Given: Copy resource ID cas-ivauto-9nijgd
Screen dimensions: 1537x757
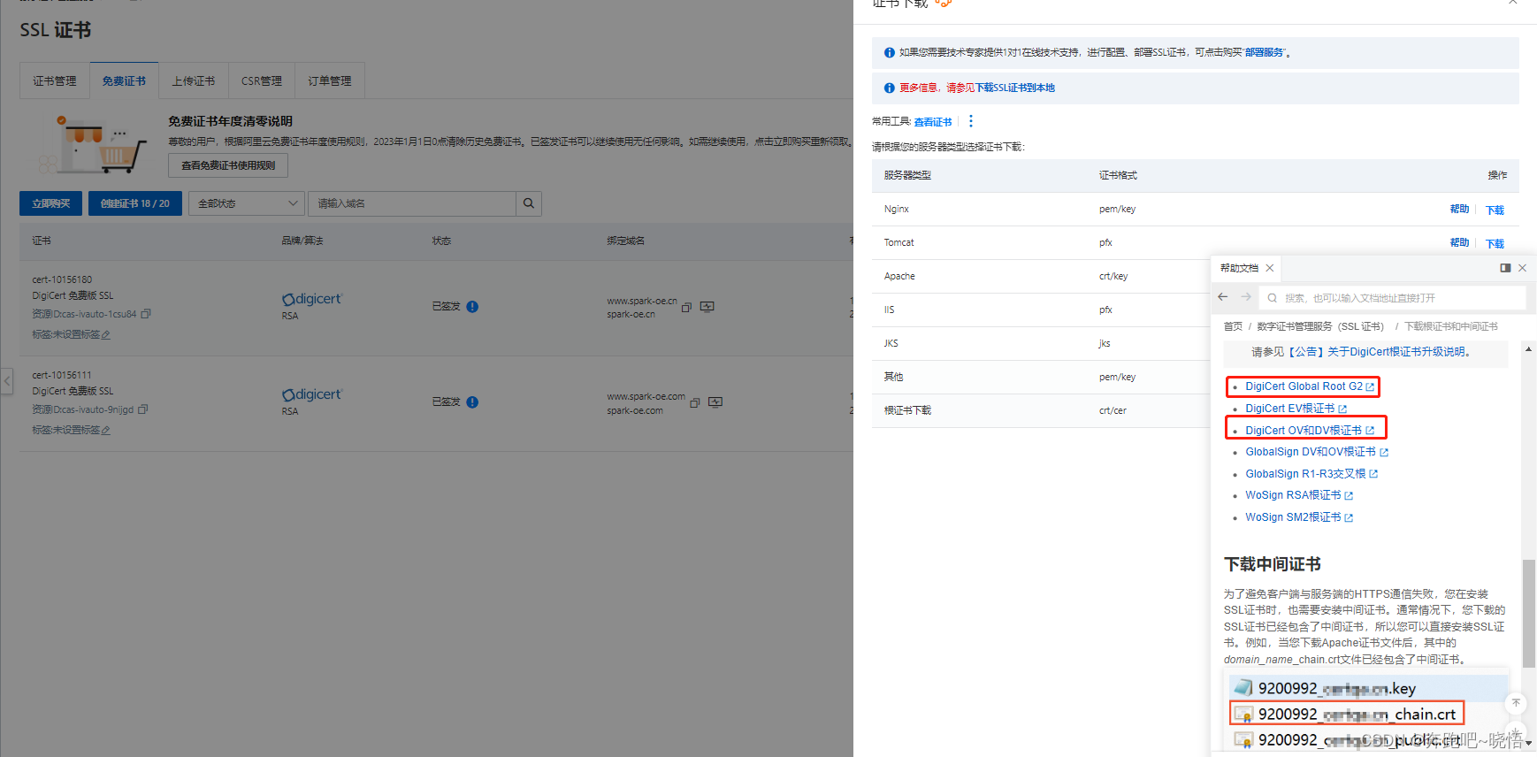Looking at the screenshot, I should pos(143,409).
